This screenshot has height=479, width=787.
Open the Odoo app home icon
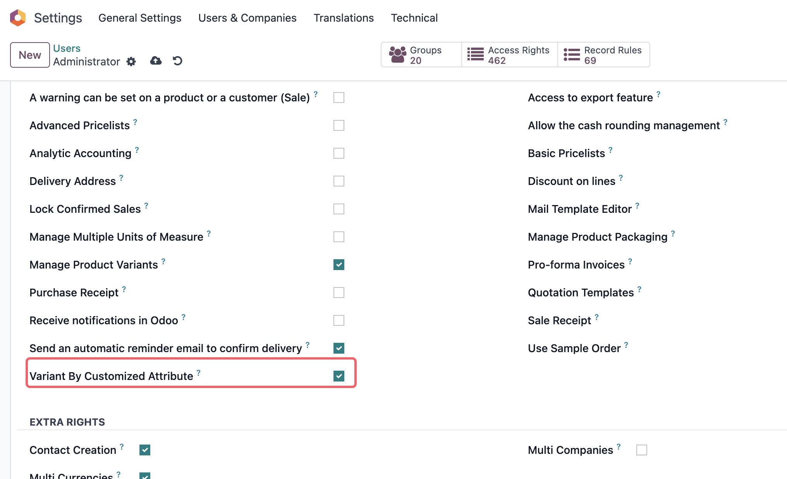18,18
